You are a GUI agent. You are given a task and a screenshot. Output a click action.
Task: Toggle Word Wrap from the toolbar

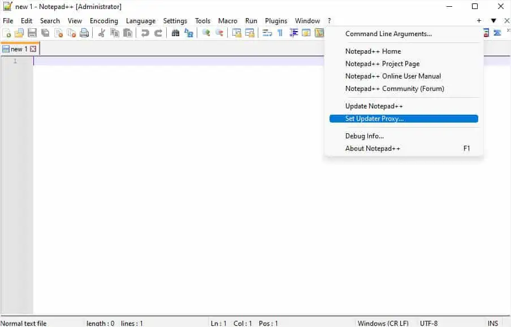pyautogui.click(x=267, y=33)
